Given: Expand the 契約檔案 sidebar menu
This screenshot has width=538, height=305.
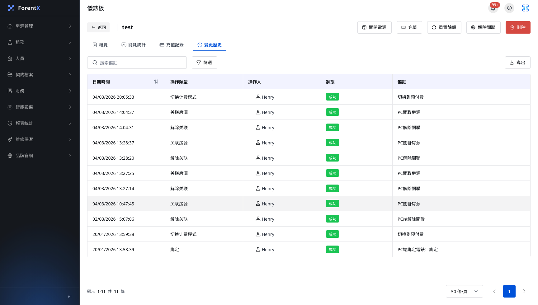Looking at the screenshot, I should 40,75.
